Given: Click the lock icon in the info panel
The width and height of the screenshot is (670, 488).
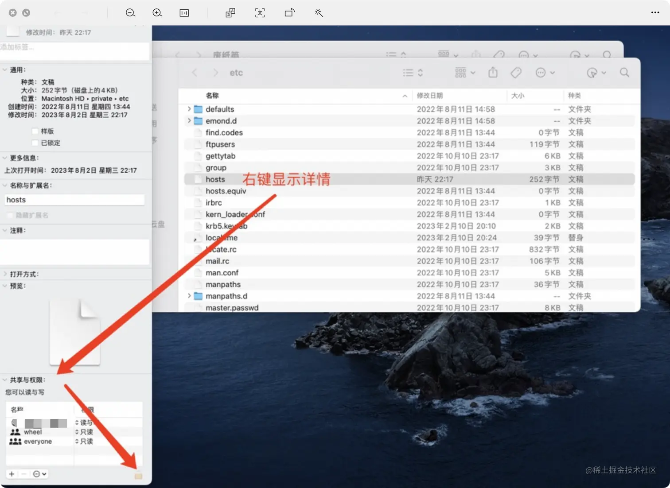Looking at the screenshot, I should tap(138, 476).
